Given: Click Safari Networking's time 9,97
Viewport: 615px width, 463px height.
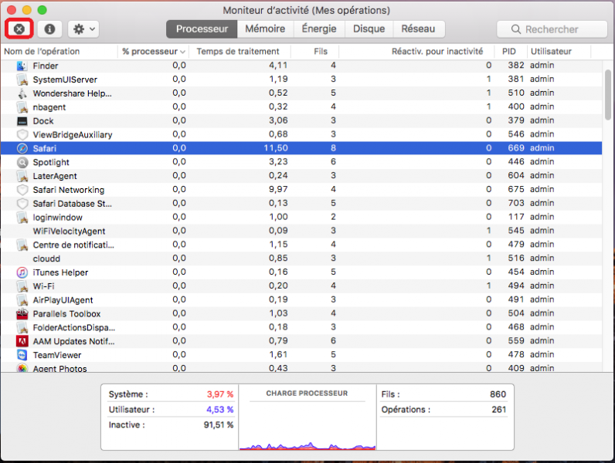Looking at the screenshot, I should (x=278, y=190).
